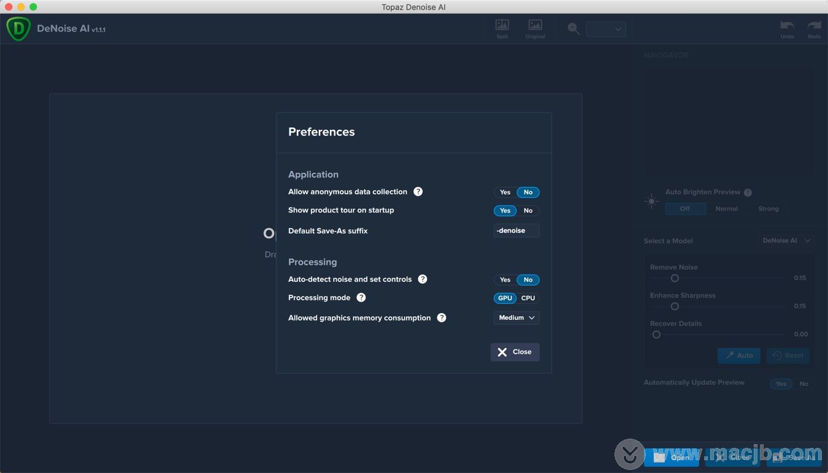Viewport: 828px width, 473px height.
Task: Close the Preferences dialog
Action: [515, 352]
